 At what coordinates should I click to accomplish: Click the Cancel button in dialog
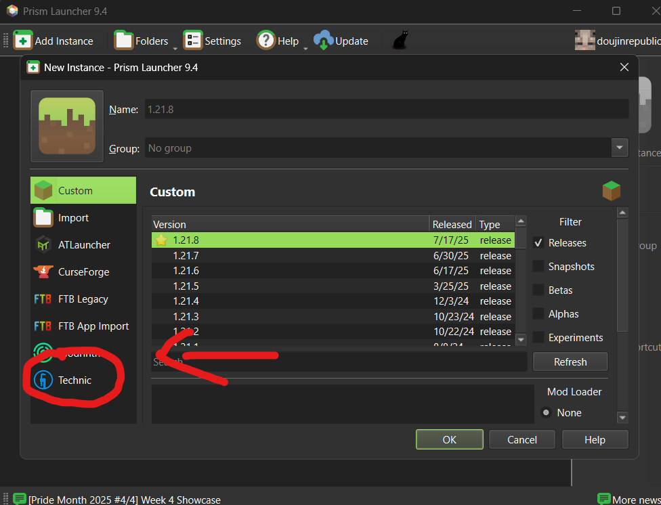click(x=521, y=440)
